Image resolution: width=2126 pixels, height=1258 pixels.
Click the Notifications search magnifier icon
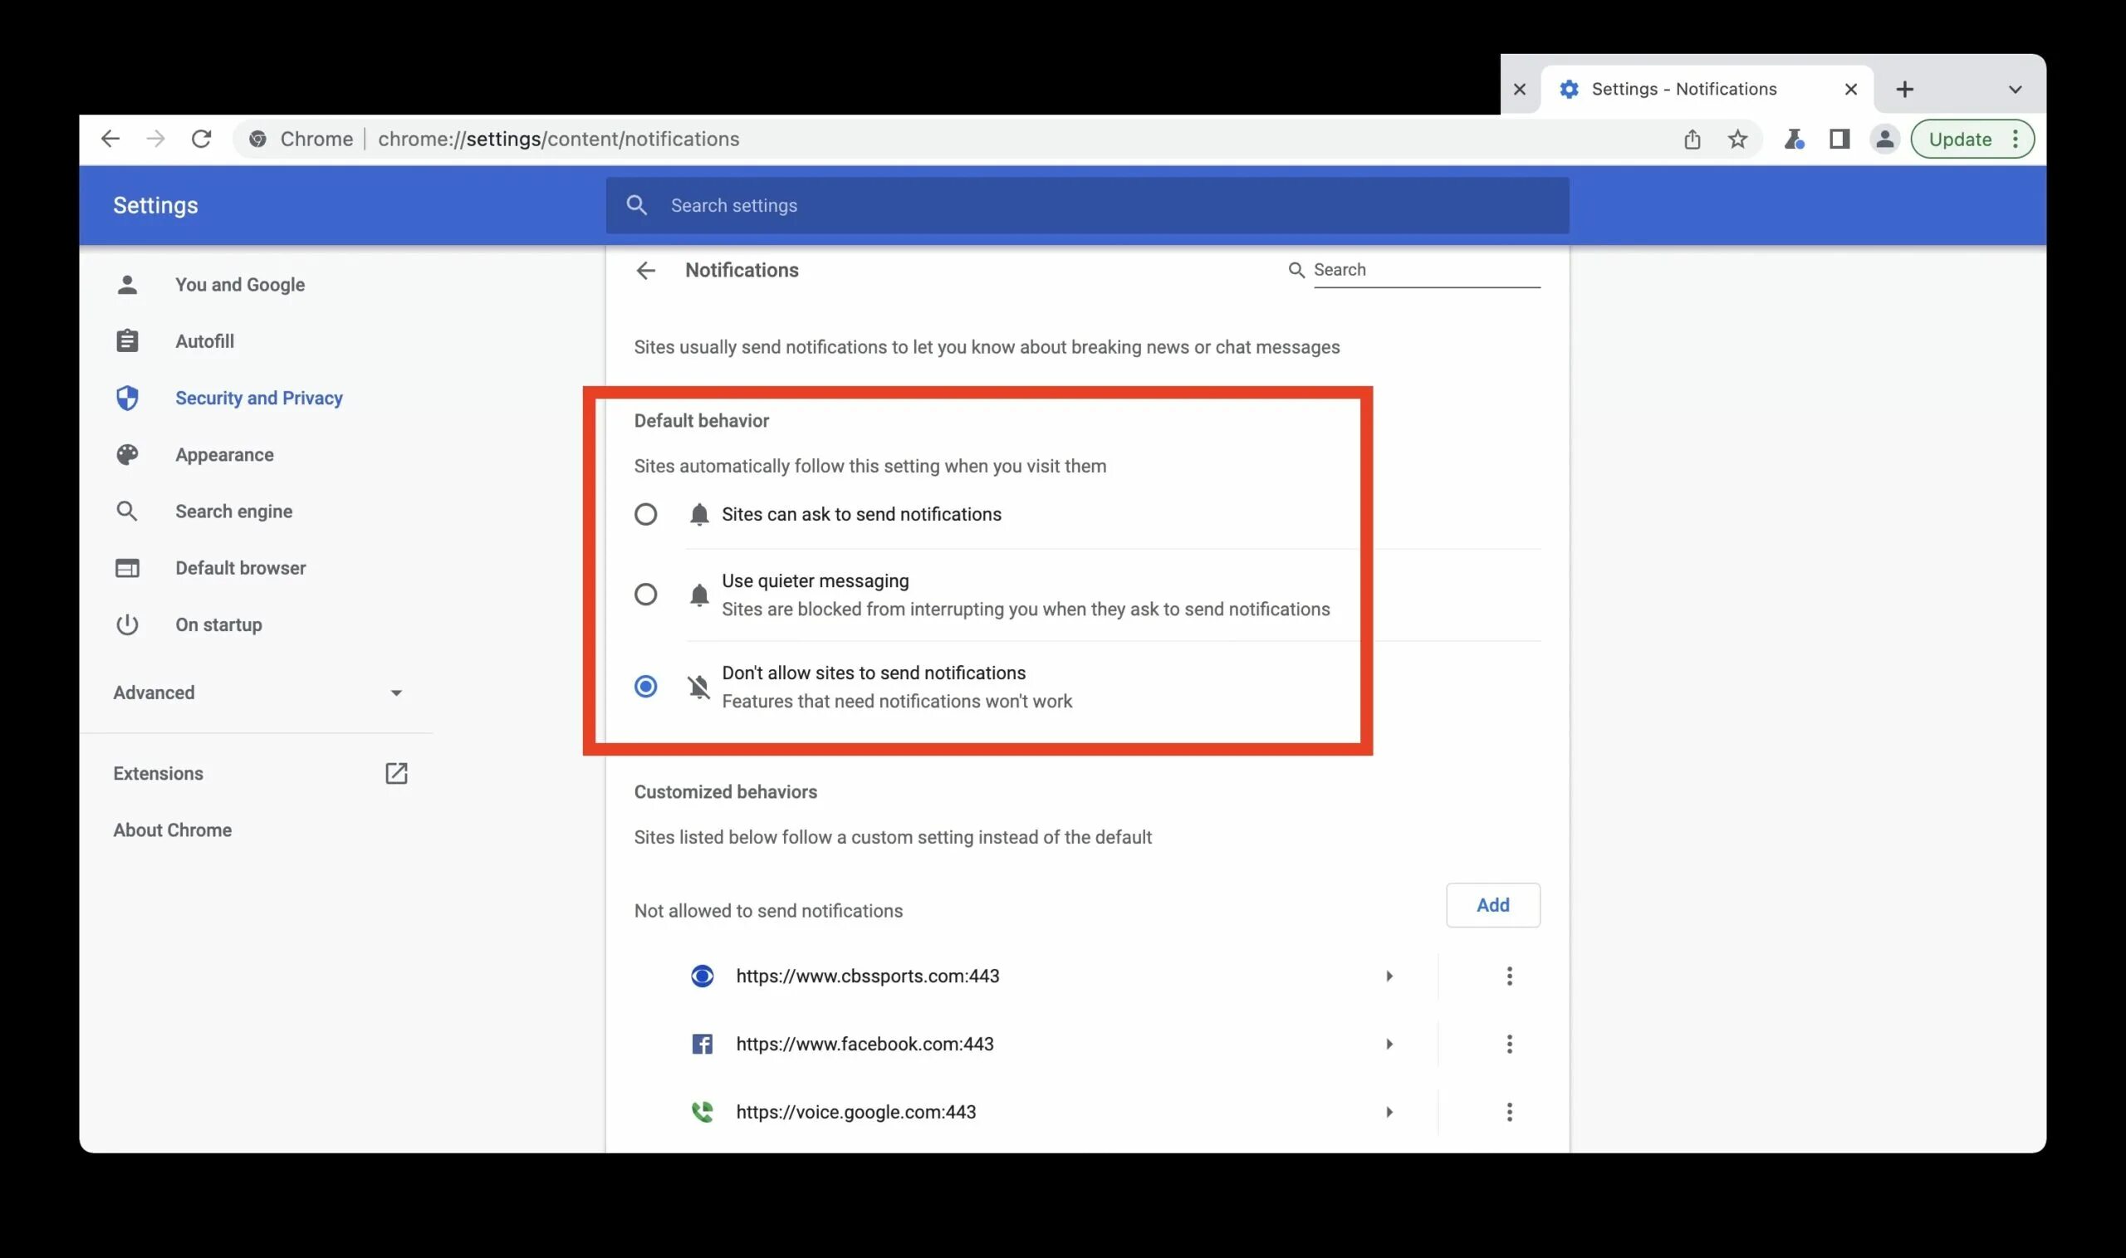pyautogui.click(x=1296, y=271)
